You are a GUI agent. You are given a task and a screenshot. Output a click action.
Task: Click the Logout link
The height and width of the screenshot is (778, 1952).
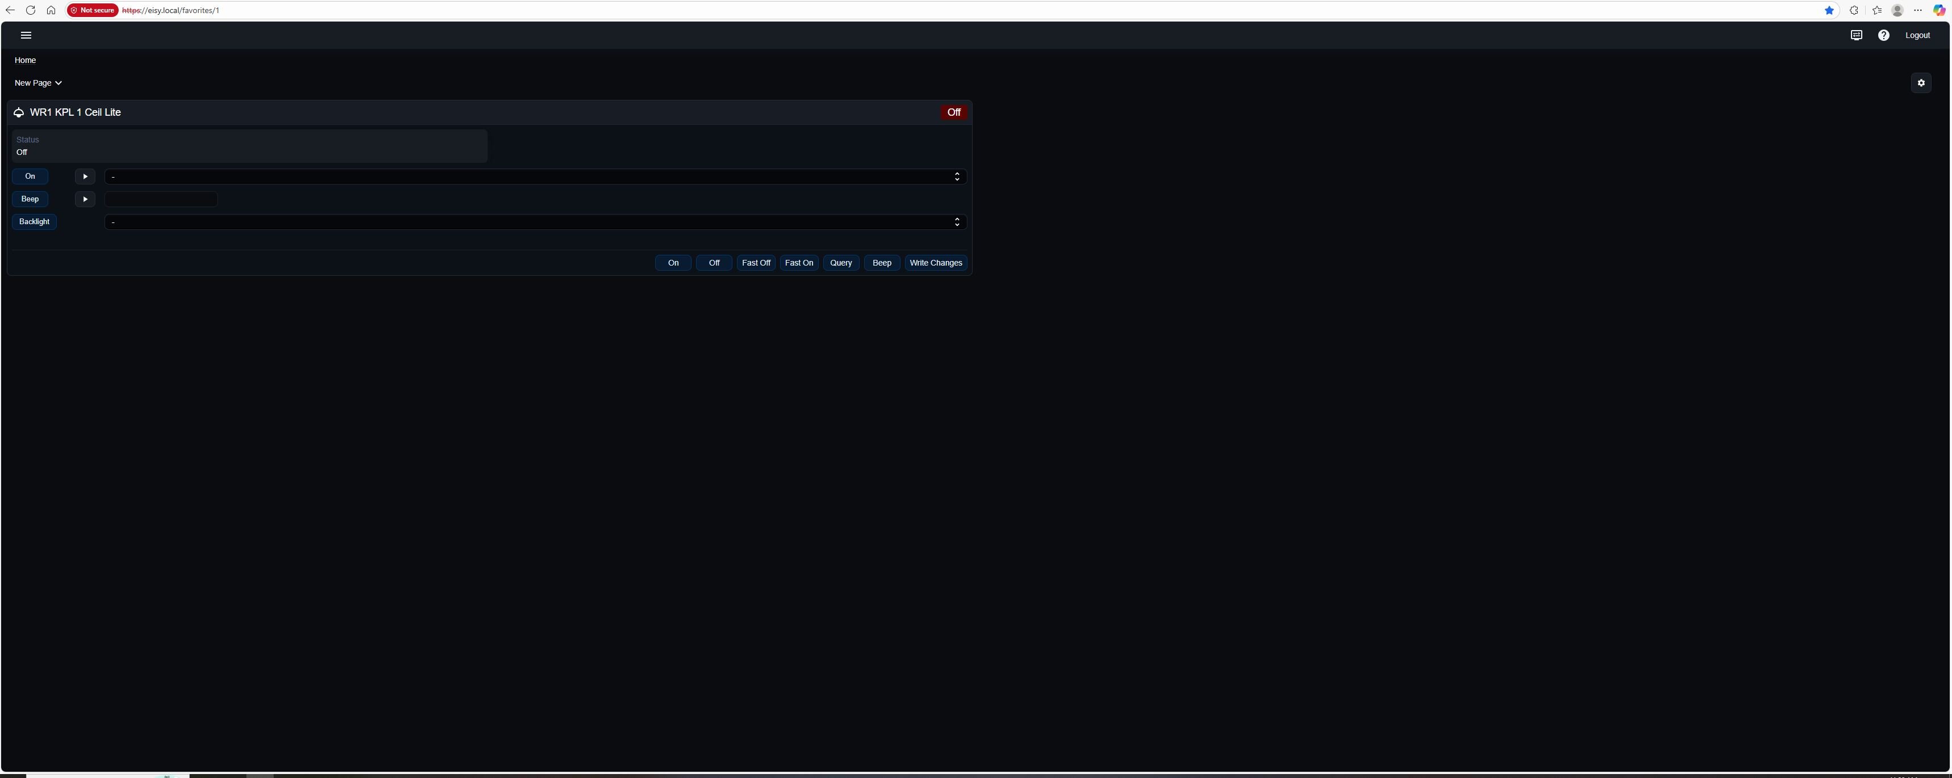pyautogui.click(x=1917, y=36)
